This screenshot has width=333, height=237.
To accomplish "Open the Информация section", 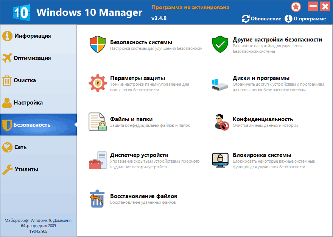I will tap(39, 36).
